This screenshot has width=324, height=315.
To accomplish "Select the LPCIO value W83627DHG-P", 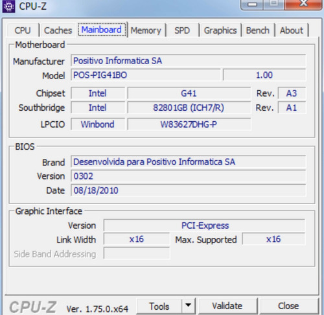I will 189,124.
